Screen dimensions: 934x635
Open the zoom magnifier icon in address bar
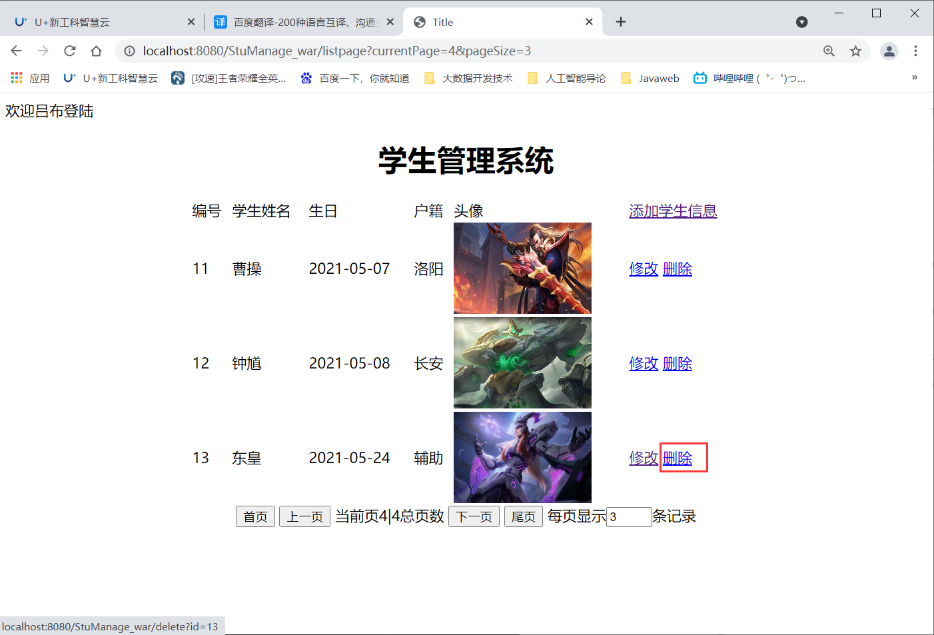(x=829, y=51)
